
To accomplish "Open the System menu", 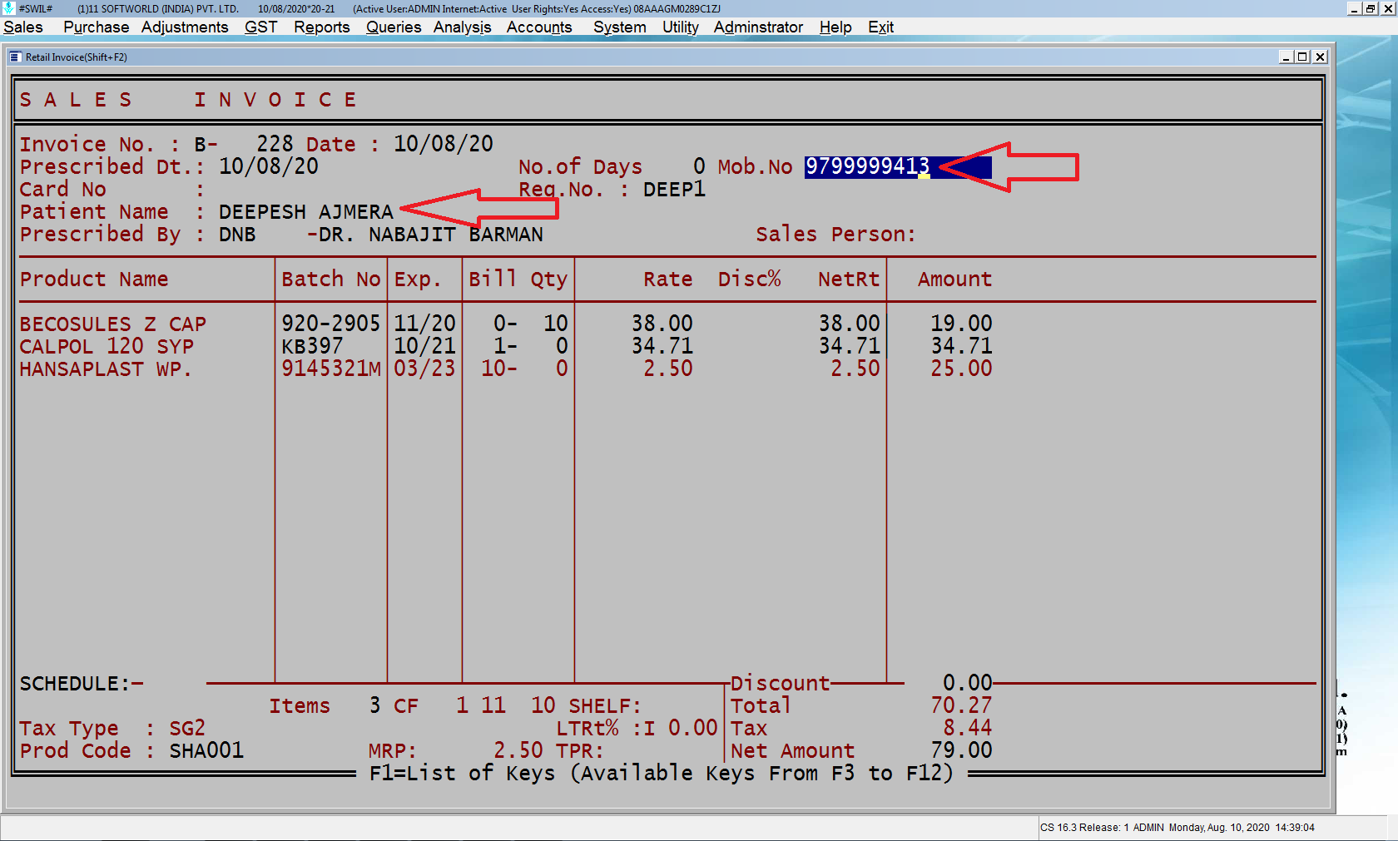I will (619, 27).
